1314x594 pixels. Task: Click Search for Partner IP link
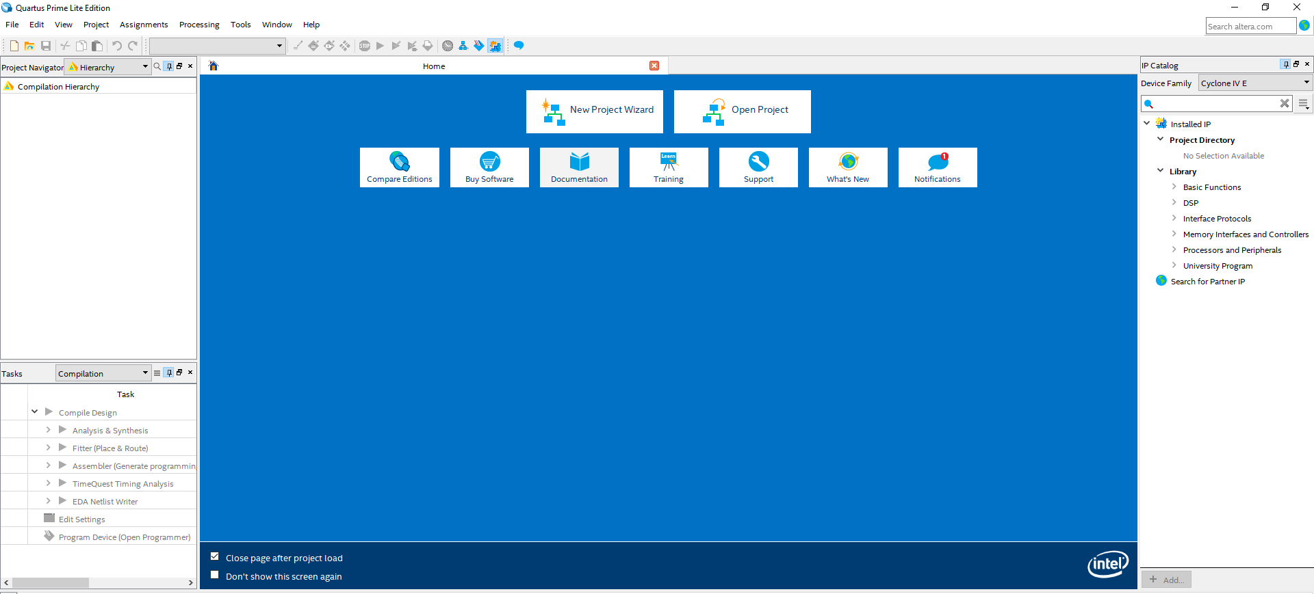click(1207, 282)
